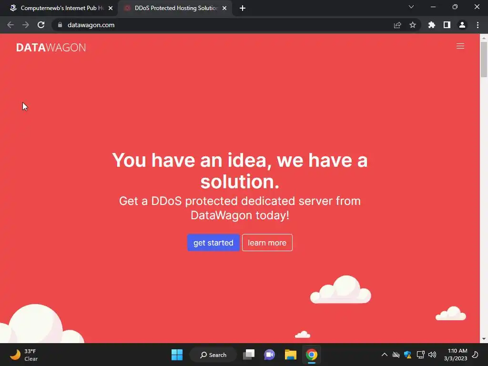Screen dimensions: 488x366
Task: Share this page icon in address bar
Action: point(397,25)
